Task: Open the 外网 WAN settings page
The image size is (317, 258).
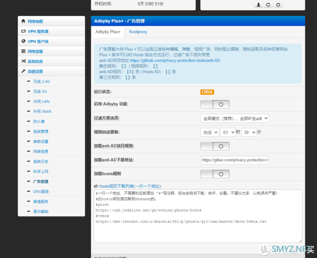Action: (x=42, y=112)
